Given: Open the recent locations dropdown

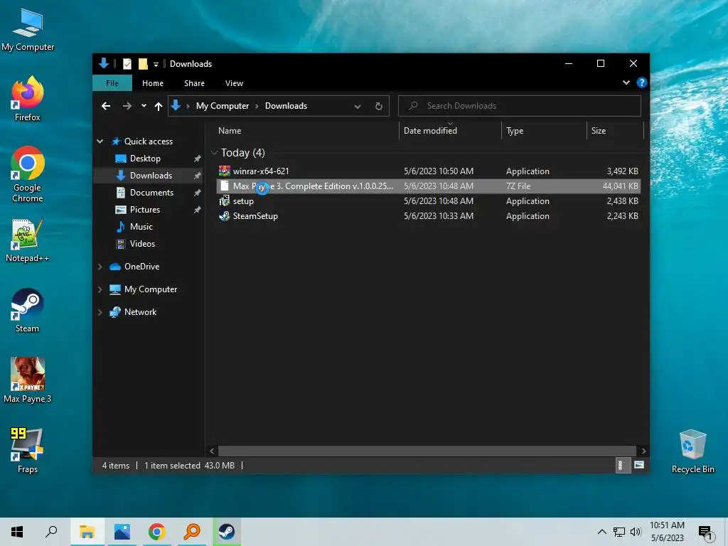Looking at the screenshot, I should coord(144,106).
